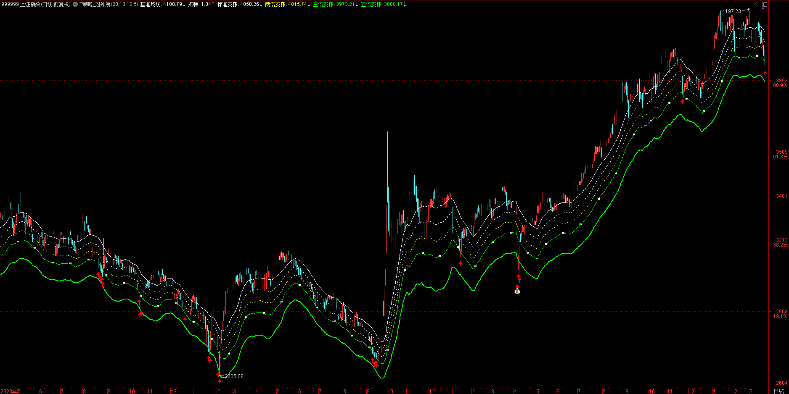
Task: Select the 基准均线 indicator value label
Action: point(162,4)
